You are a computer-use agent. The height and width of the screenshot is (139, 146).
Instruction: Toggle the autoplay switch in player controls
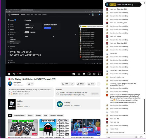point(73,74)
